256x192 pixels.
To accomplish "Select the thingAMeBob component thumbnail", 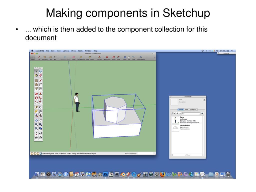I will pyautogui.click(x=175, y=128).
